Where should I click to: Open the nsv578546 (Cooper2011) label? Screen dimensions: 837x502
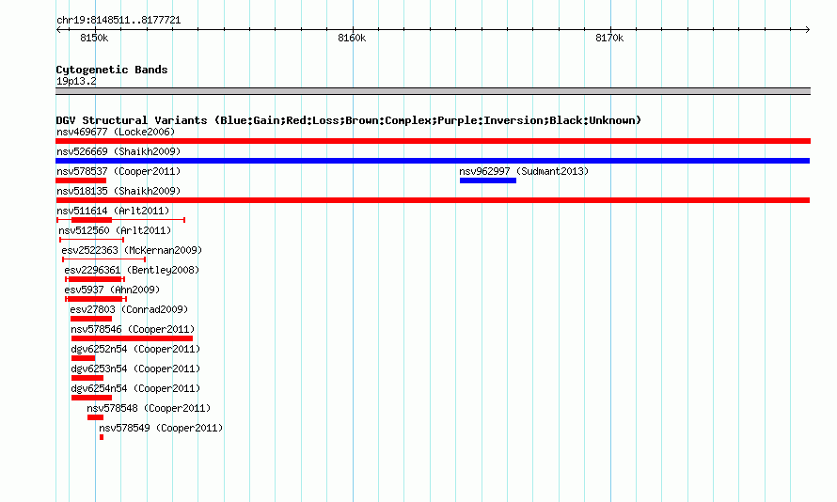point(133,329)
